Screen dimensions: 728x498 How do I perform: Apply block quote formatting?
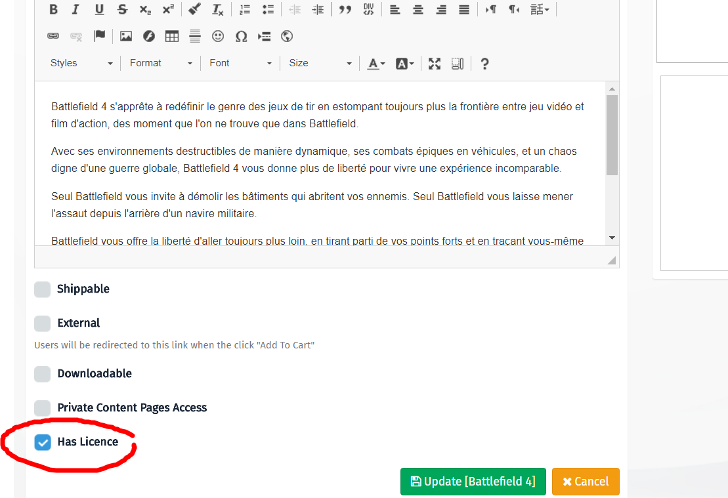[345, 9]
